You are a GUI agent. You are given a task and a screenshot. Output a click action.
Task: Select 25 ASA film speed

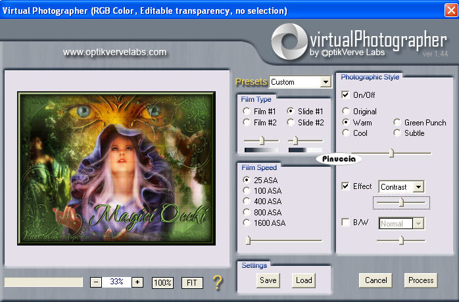[x=247, y=180]
